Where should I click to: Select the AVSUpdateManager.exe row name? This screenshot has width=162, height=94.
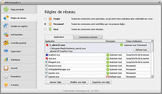59,69
